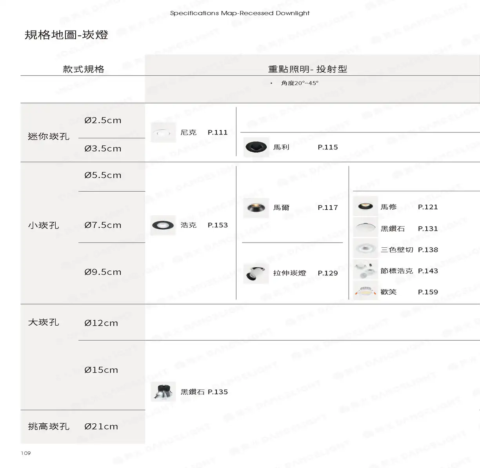Click the 歡笑 downlight thumbnail
Image resolution: width=480 pixels, height=468 pixels.
tap(365, 291)
